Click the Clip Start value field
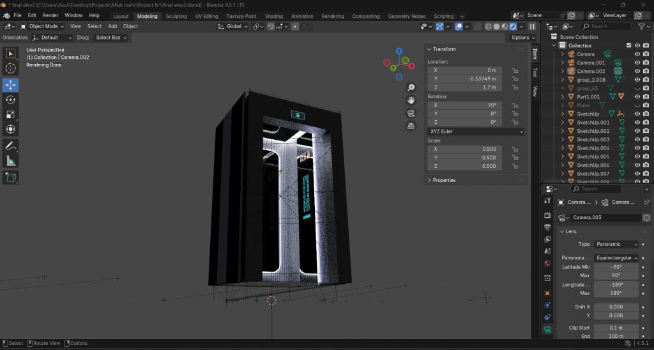Viewport: 654px width, 350px height. tap(616, 328)
